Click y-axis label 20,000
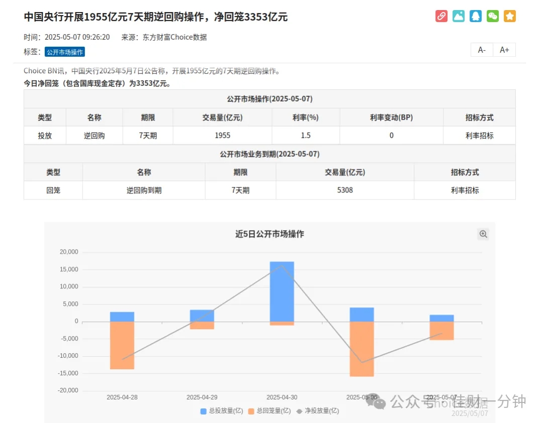 tap(69, 252)
